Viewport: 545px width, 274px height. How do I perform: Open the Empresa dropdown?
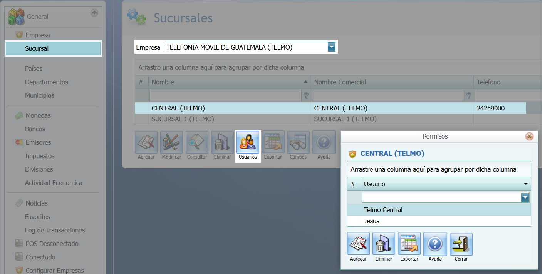(331, 47)
